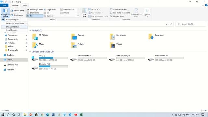This screenshot has width=208, height=117.
Task: Select New Volume (D:) drive
Action: tap(88, 58)
